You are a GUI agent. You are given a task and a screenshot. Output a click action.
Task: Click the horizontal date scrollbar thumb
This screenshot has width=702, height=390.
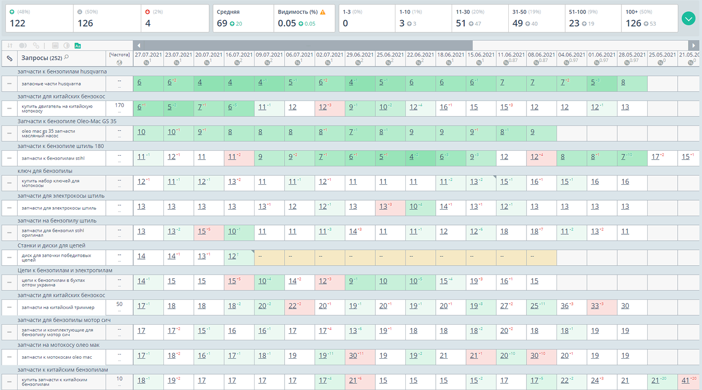click(x=308, y=45)
